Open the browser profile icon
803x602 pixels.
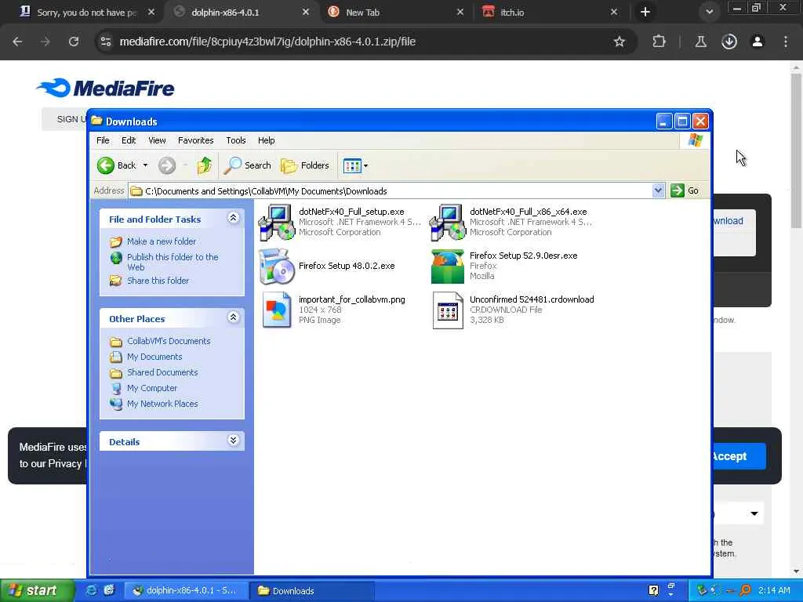(758, 42)
